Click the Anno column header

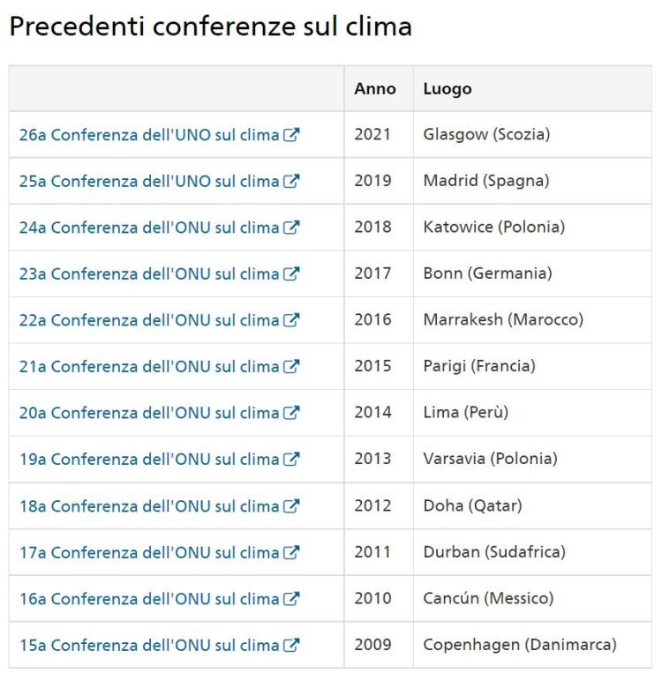(374, 89)
